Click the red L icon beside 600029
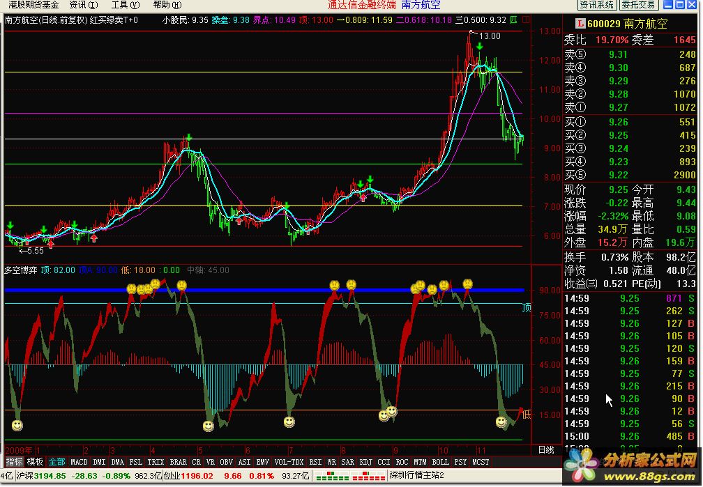703x487 pixels. (580, 23)
